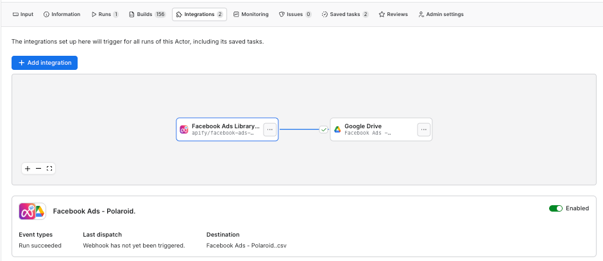This screenshot has height=261, width=603.
Task: Go to the Builds tab
Action: [x=146, y=14]
